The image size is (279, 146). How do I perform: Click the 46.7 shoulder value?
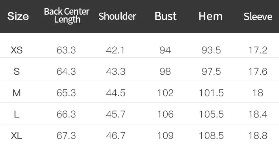pyautogui.click(x=116, y=136)
